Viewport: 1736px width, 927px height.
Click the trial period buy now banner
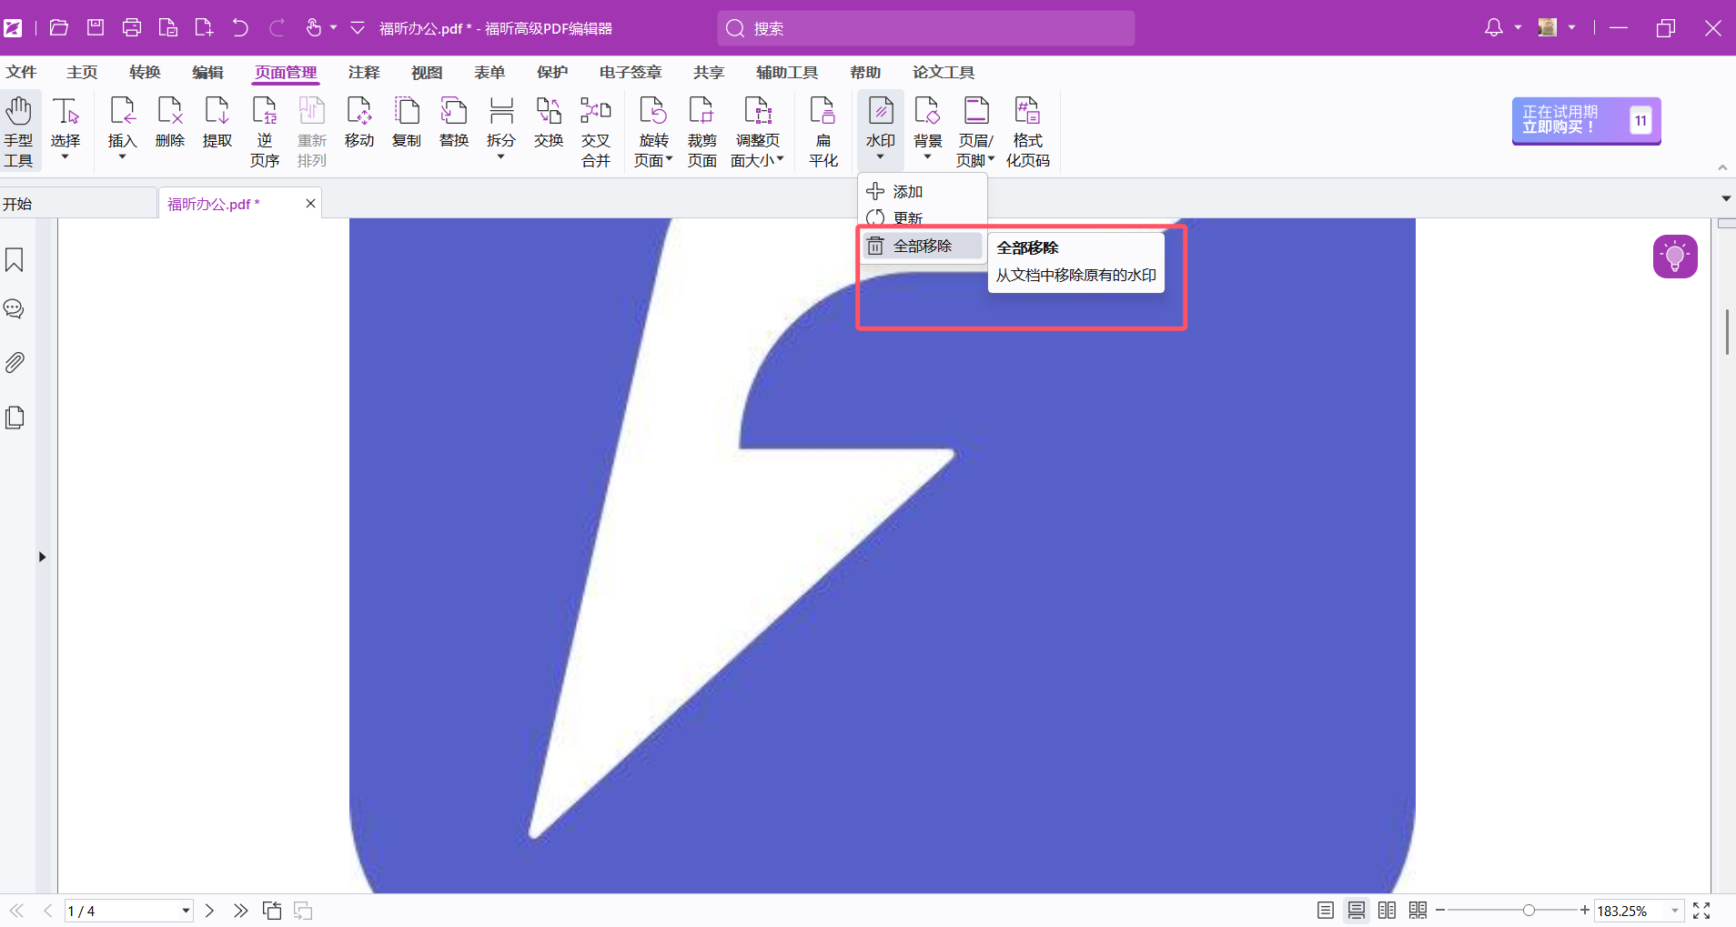1586,120
